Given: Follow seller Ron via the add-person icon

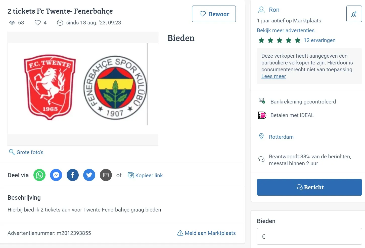Looking at the screenshot, I should [x=354, y=14].
